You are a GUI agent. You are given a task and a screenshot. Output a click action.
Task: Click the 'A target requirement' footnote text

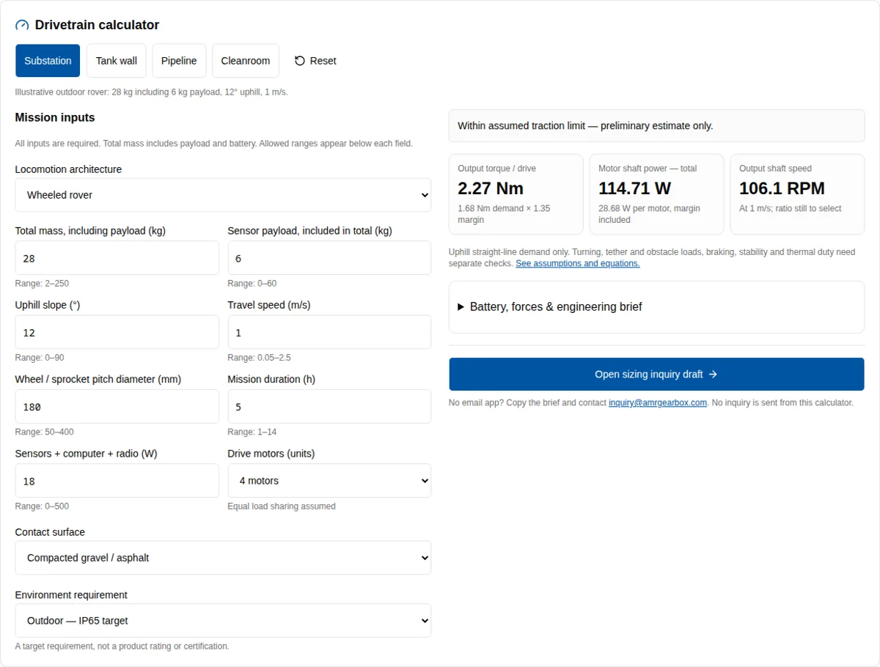122,646
